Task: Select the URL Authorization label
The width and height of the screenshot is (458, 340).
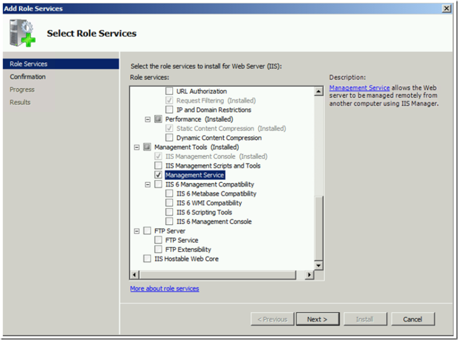Action: tap(202, 91)
